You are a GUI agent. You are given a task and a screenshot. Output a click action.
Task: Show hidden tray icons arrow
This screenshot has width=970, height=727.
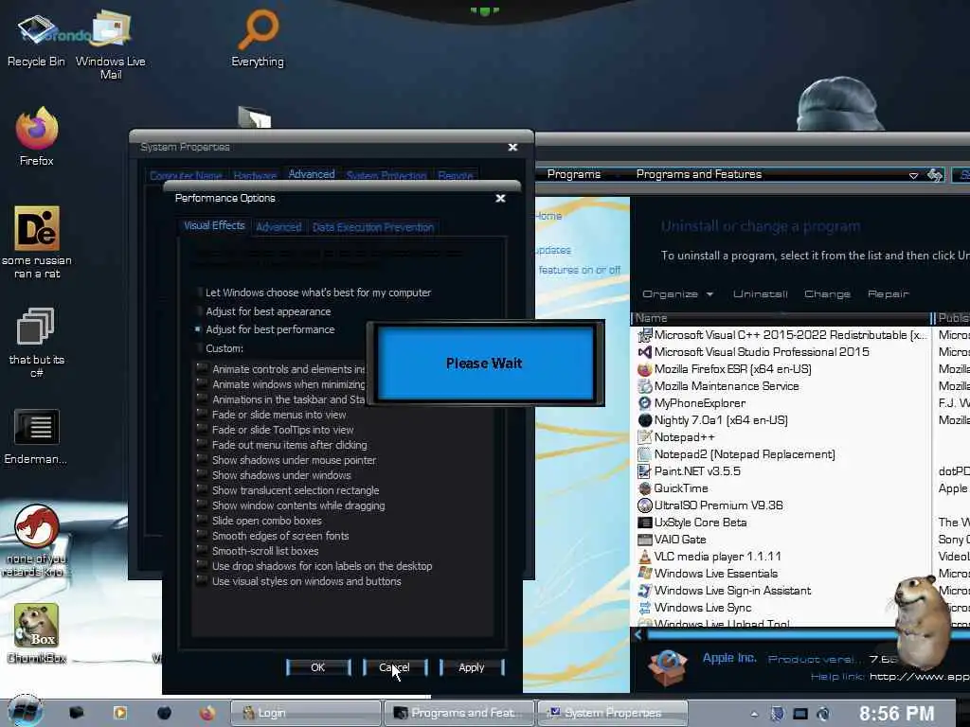(x=754, y=714)
